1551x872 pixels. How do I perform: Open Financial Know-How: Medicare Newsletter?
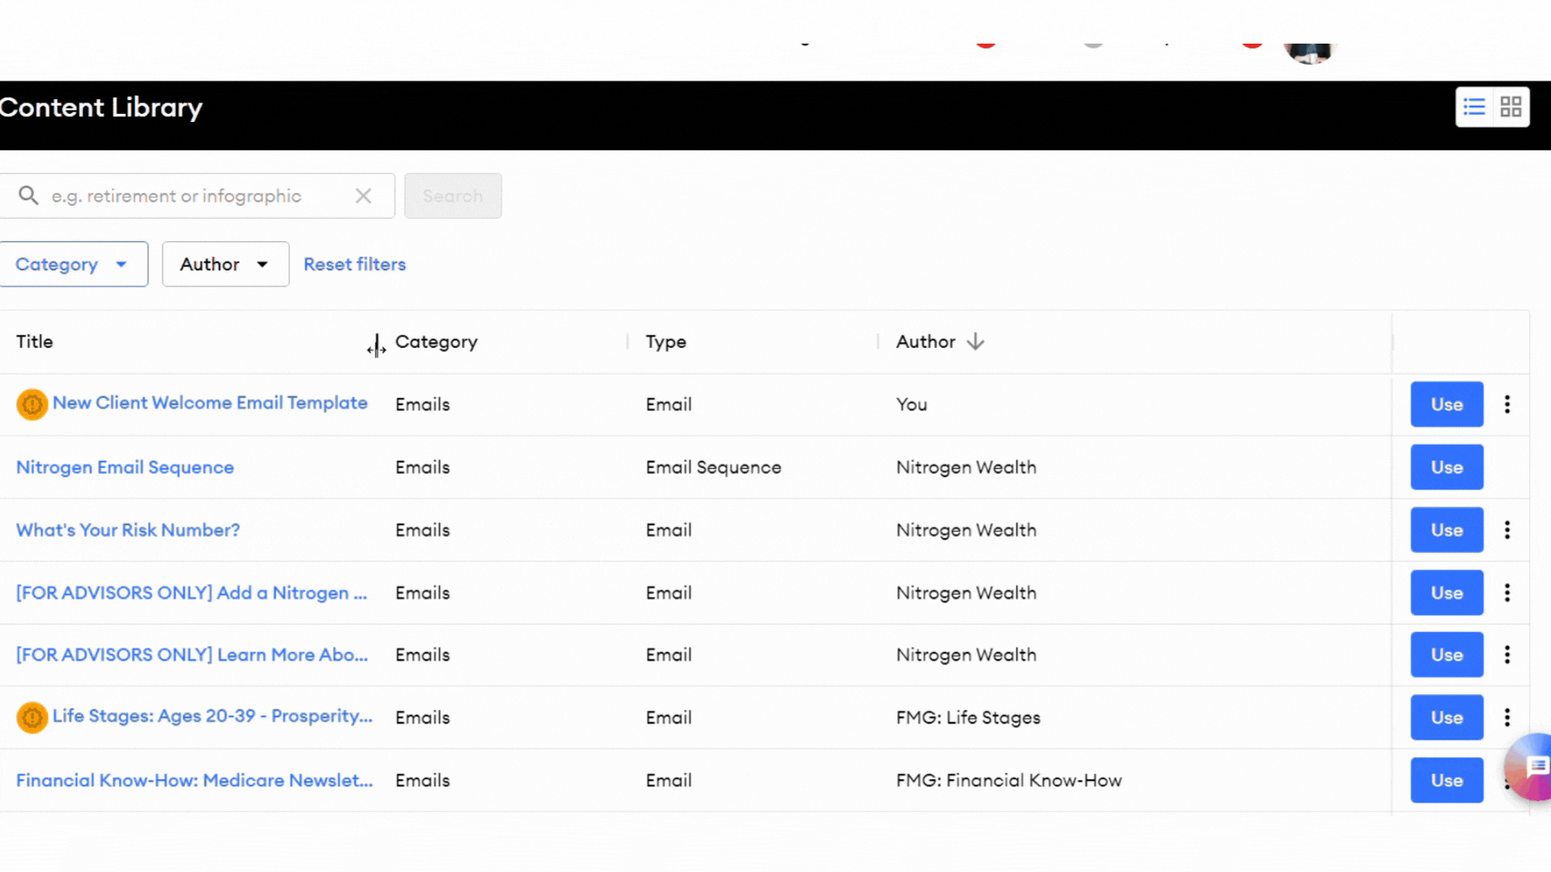[195, 780]
